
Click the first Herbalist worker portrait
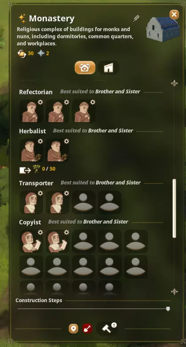(31, 151)
